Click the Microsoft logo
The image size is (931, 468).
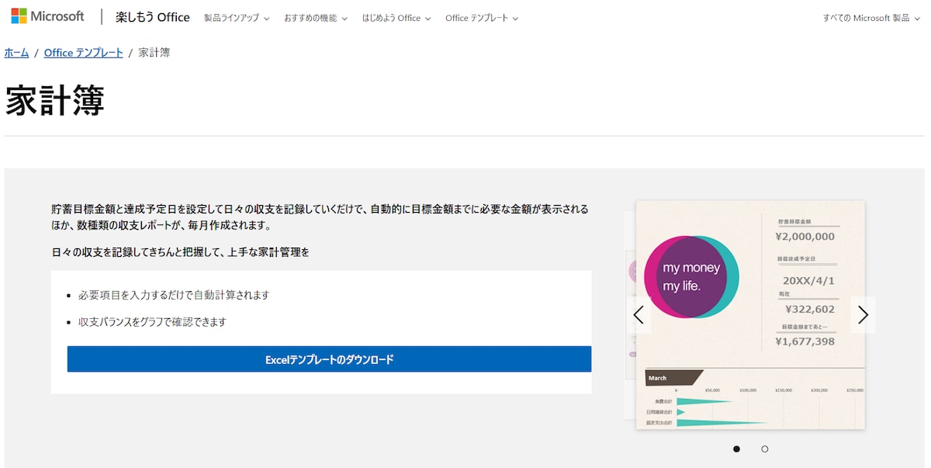(x=47, y=16)
